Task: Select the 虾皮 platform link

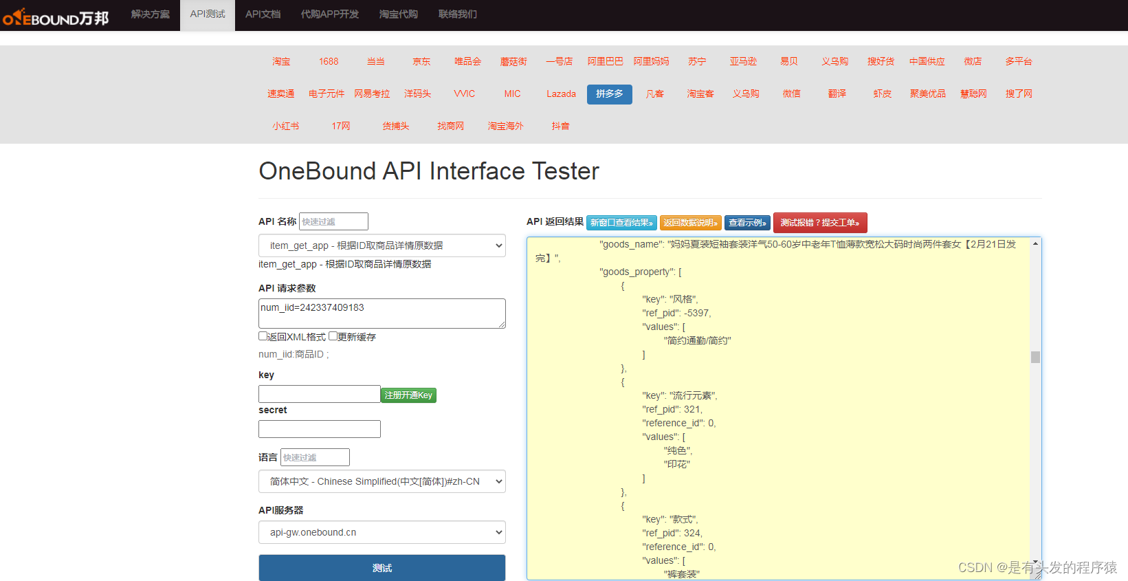Action: click(883, 94)
